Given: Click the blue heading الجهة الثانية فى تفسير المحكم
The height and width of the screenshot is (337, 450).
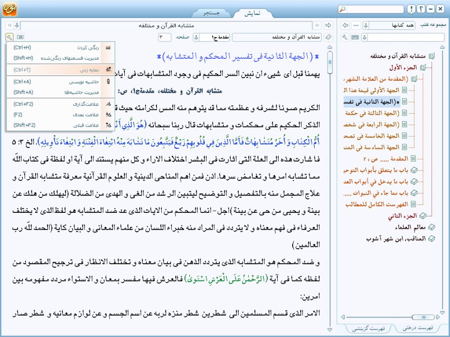Looking at the screenshot, I should (x=238, y=56).
